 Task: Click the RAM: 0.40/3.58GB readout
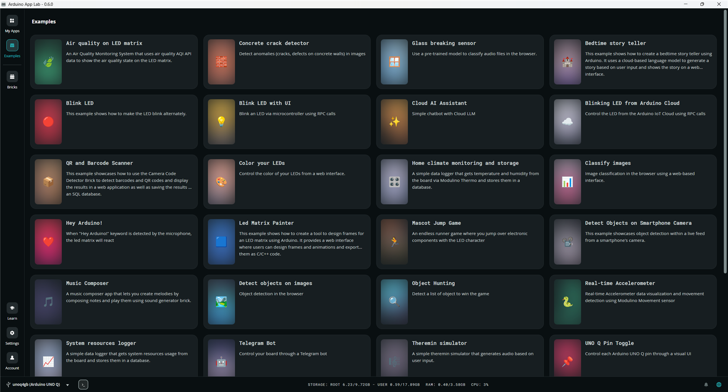(446, 385)
